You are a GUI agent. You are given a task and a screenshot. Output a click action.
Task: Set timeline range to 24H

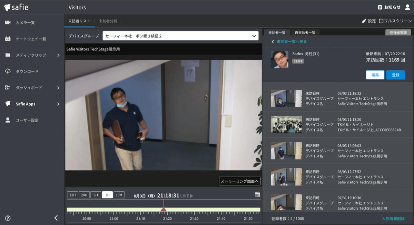(84, 195)
